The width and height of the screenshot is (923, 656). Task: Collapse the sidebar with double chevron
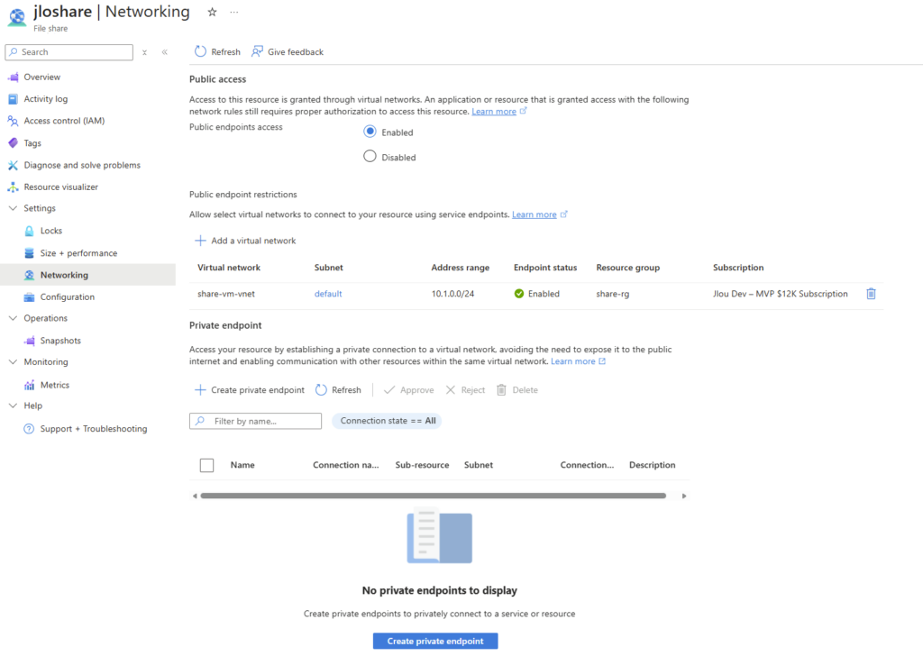pyautogui.click(x=165, y=52)
